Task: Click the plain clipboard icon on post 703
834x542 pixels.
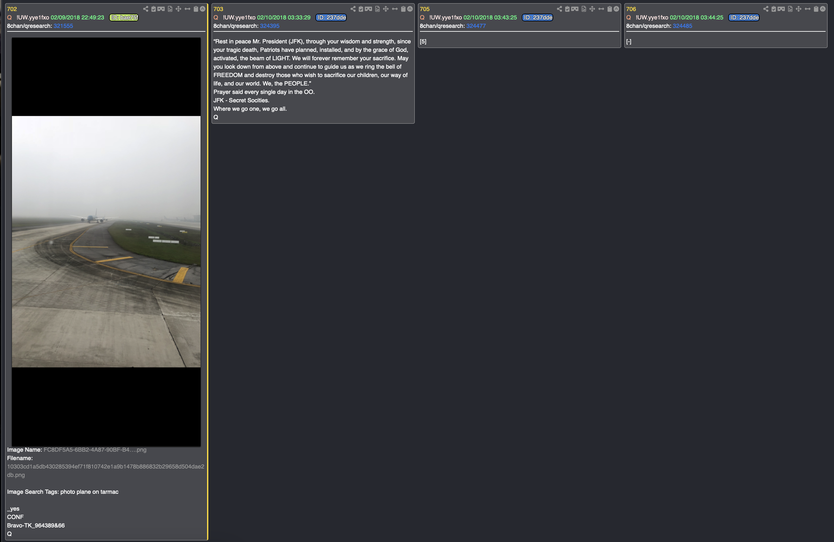Action: coord(403,9)
